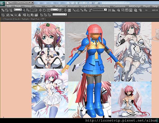Click the render preset teapot C icon

pyautogui.click(x=49, y=15)
